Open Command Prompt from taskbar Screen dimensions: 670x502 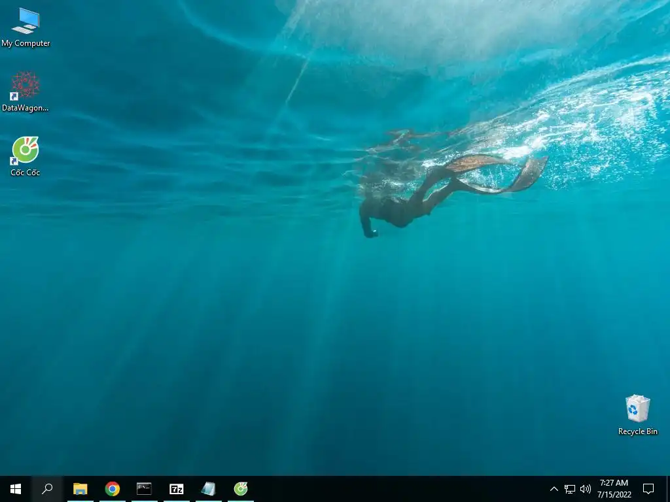(x=145, y=489)
